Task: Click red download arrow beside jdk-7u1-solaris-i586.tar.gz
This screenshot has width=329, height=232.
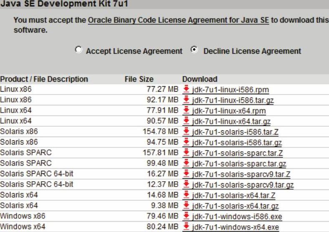Action: (186, 142)
